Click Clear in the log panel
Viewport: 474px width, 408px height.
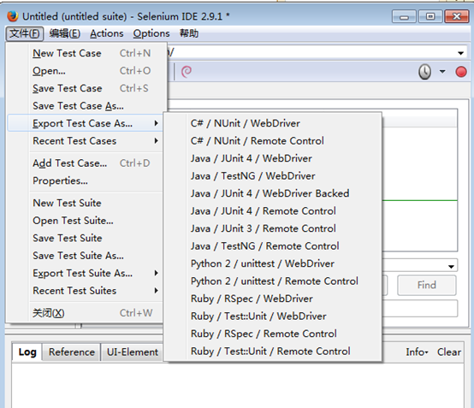(x=449, y=352)
